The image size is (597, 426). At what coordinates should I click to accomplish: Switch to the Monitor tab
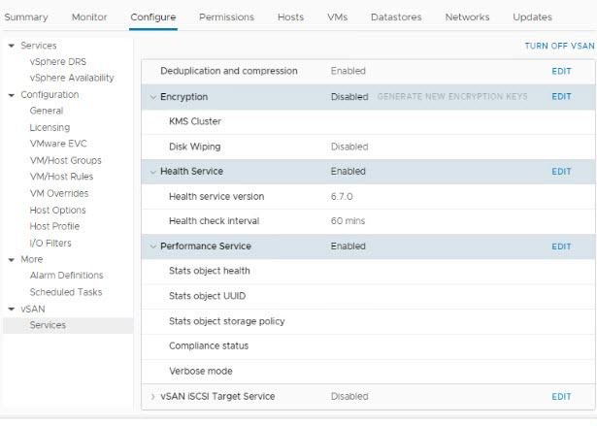coord(89,17)
